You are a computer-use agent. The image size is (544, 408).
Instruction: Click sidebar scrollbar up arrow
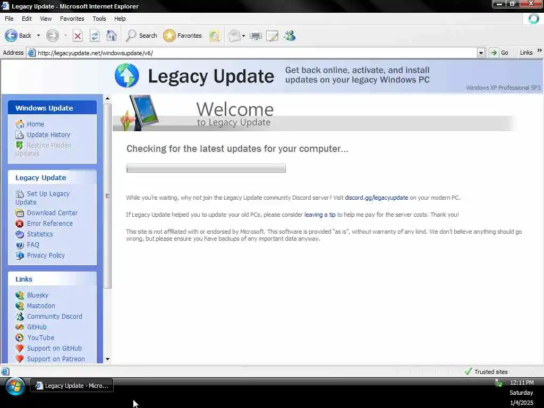click(x=107, y=98)
